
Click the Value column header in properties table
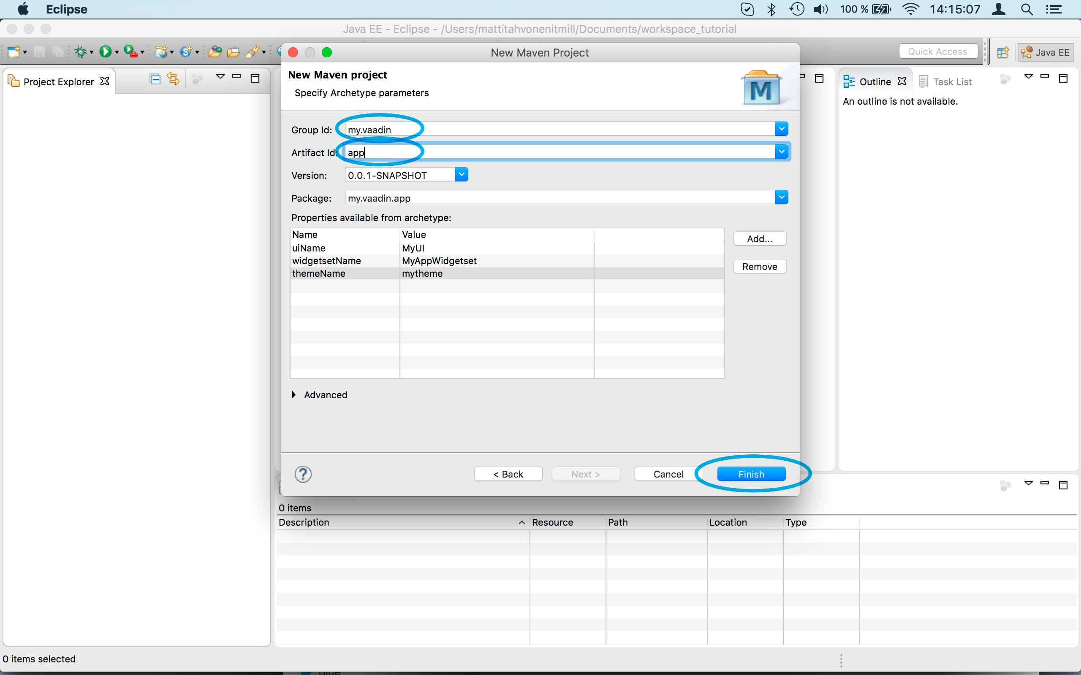point(497,235)
